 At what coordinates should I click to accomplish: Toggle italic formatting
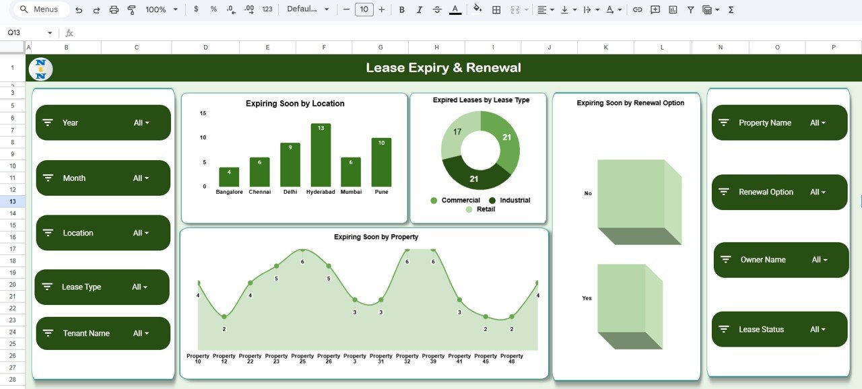420,9
